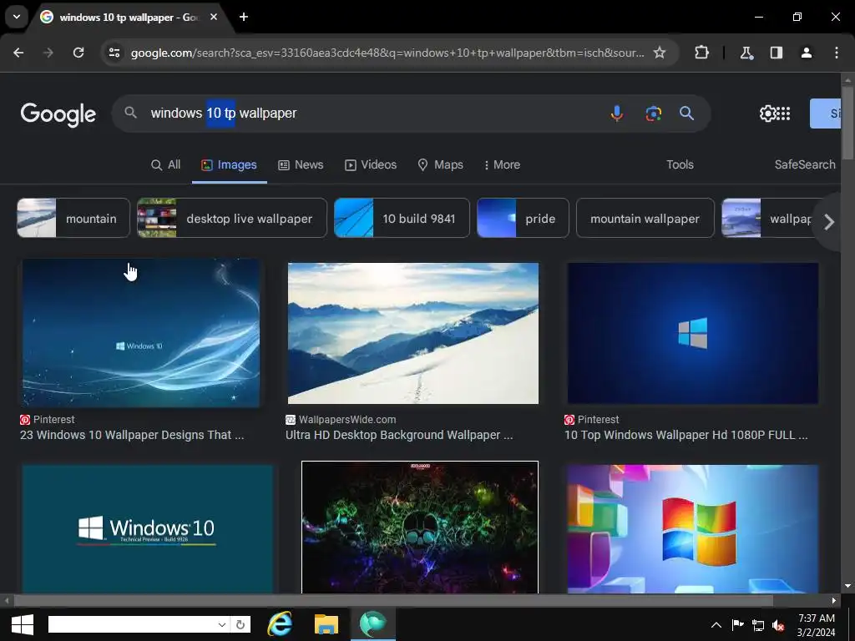The height and width of the screenshot is (641, 855).
Task: Open Chrome three-dot menu
Action: click(x=837, y=53)
